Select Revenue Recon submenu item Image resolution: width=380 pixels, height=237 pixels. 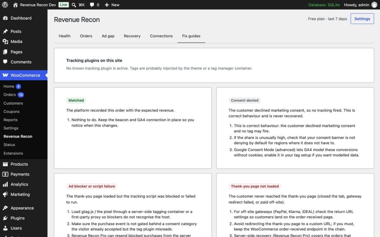point(18,136)
